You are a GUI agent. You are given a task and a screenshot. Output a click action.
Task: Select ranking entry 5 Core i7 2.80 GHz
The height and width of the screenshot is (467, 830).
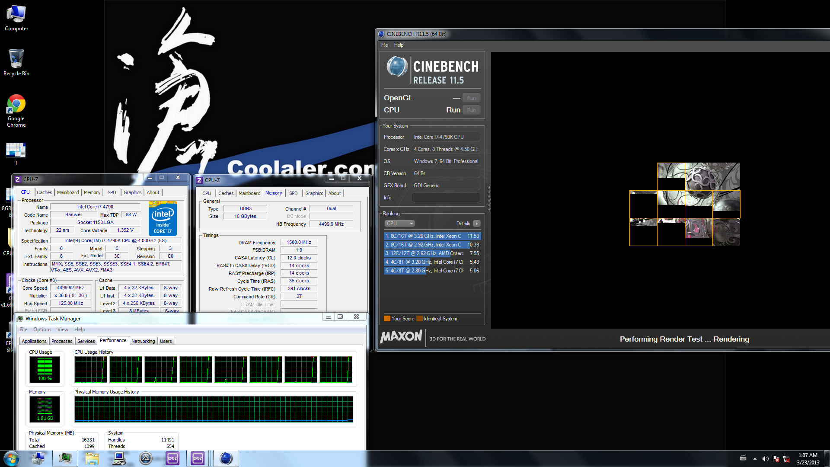(432, 271)
